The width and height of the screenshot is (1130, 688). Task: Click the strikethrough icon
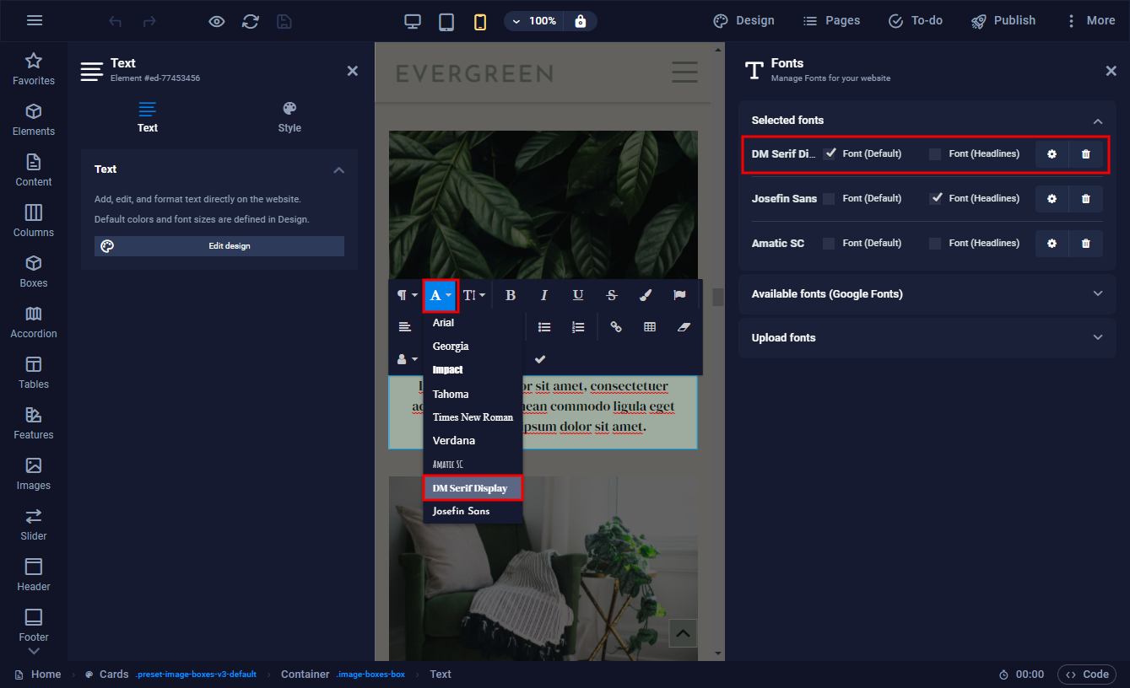[x=612, y=295]
